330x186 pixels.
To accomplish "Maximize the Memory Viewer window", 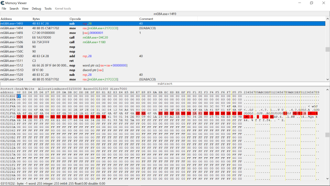I will click(311, 3).
